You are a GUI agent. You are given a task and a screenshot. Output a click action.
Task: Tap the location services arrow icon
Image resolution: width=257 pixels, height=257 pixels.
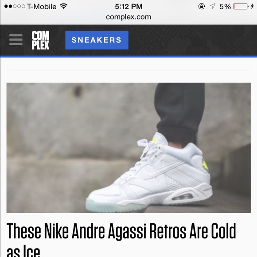click(212, 6)
